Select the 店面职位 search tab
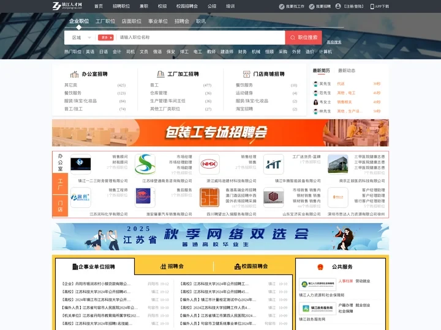The width and height of the screenshot is (441, 330). [x=132, y=21]
